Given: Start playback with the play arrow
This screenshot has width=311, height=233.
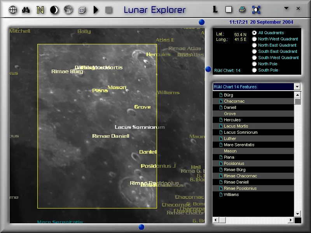Looking at the screenshot, I should [x=96, y=10].
